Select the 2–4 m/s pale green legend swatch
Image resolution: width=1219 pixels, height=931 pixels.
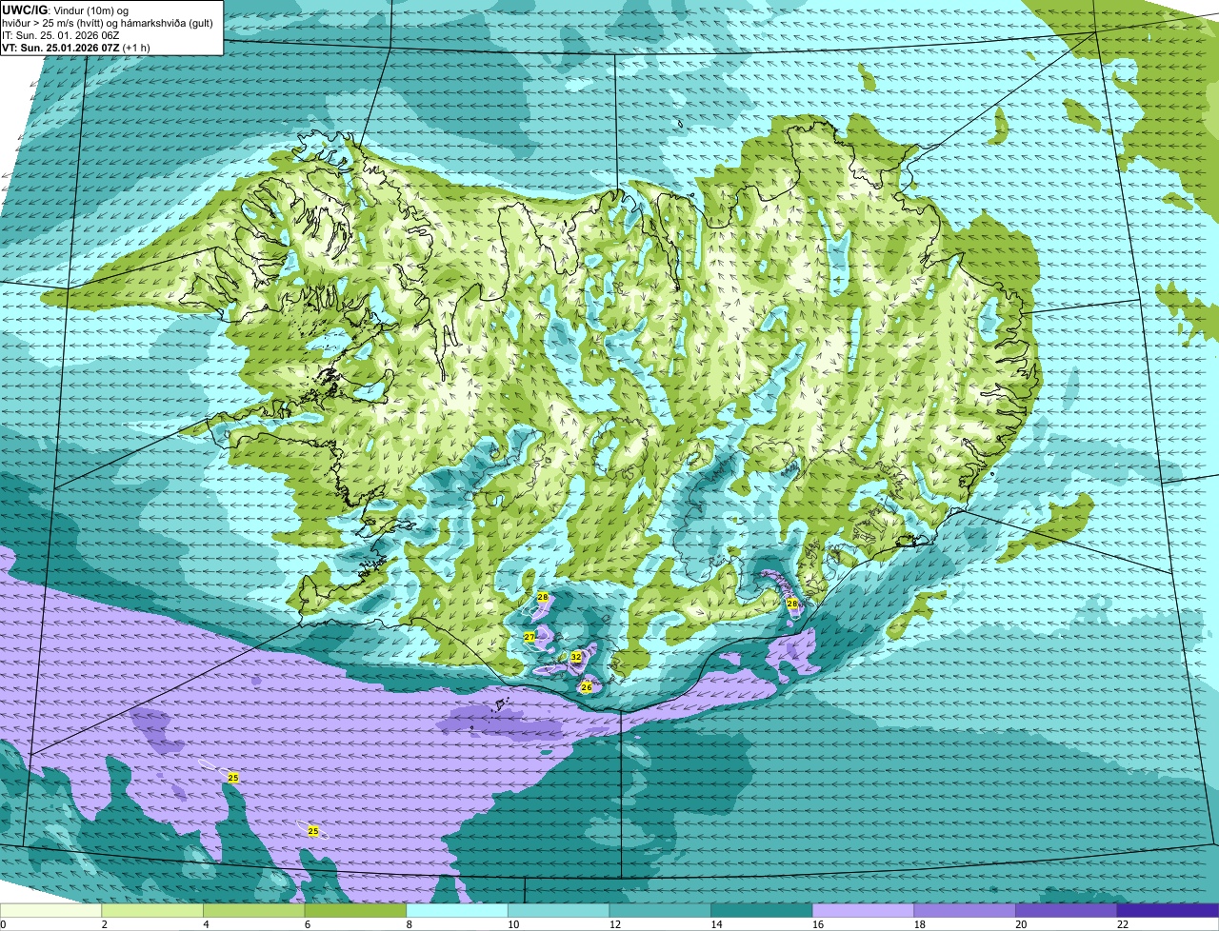(x=152, y=911)
